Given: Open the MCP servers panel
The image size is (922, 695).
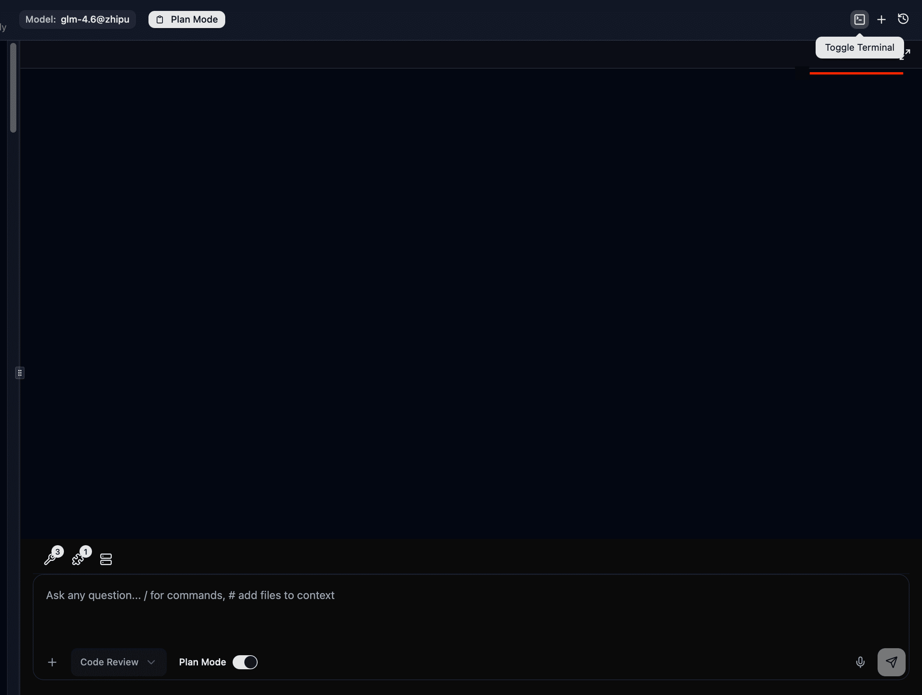Looking at the screenshot, I should pyautogui.click(x=106, y=558).
